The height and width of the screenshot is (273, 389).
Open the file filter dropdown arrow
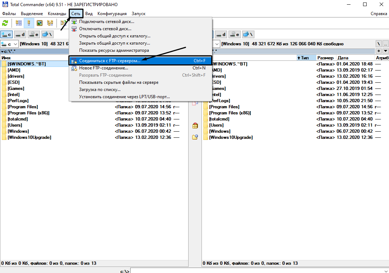coord(386,51)
